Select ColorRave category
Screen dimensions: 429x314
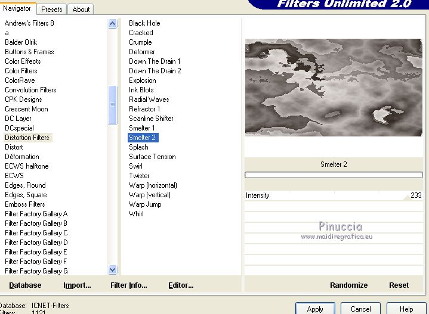click(20, 80)
